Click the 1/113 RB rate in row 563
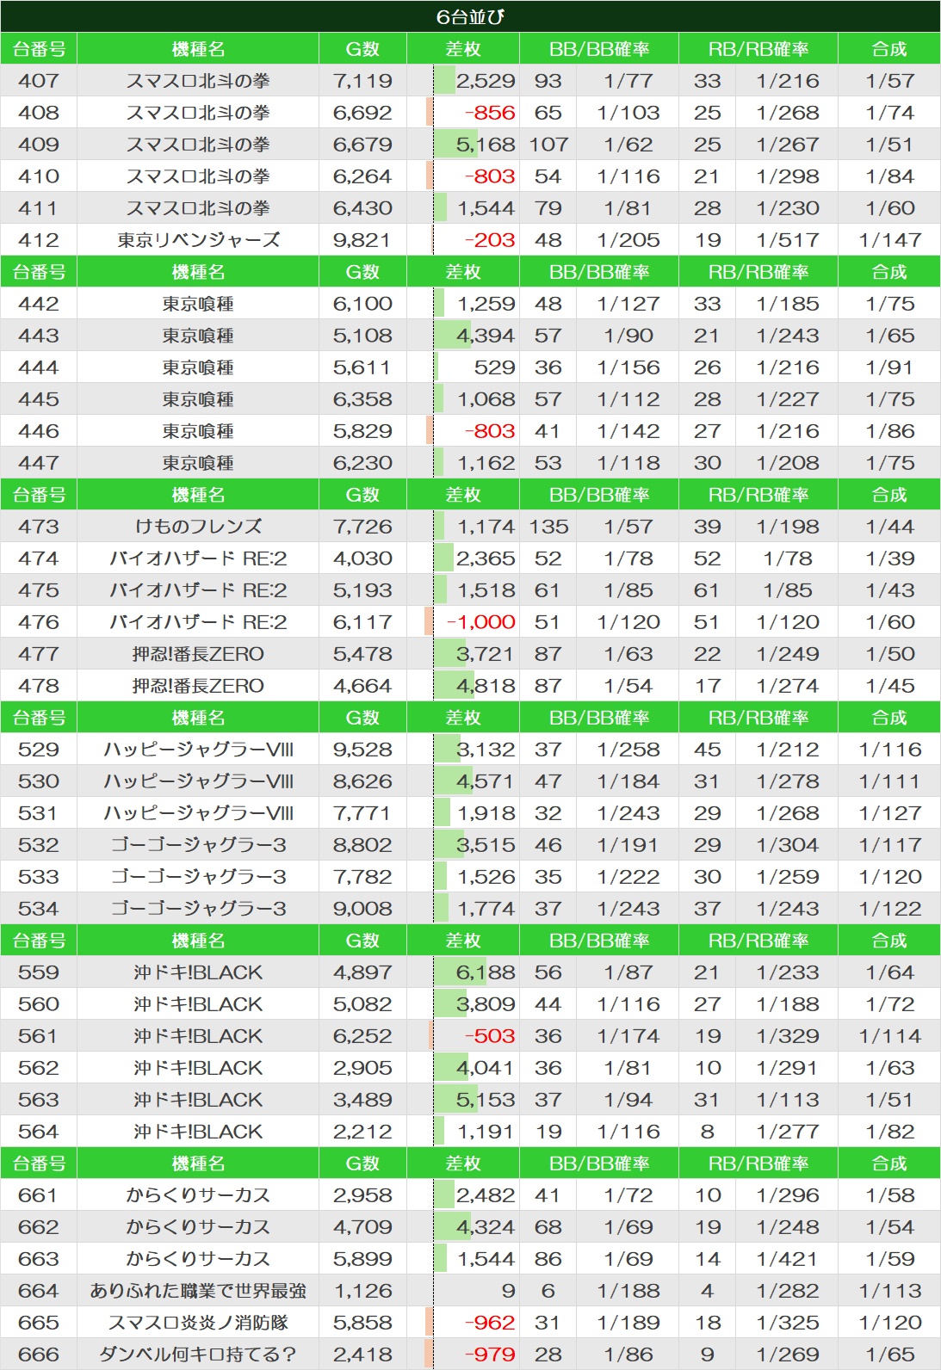The image size is (941, 1370). coord(787,1100)
